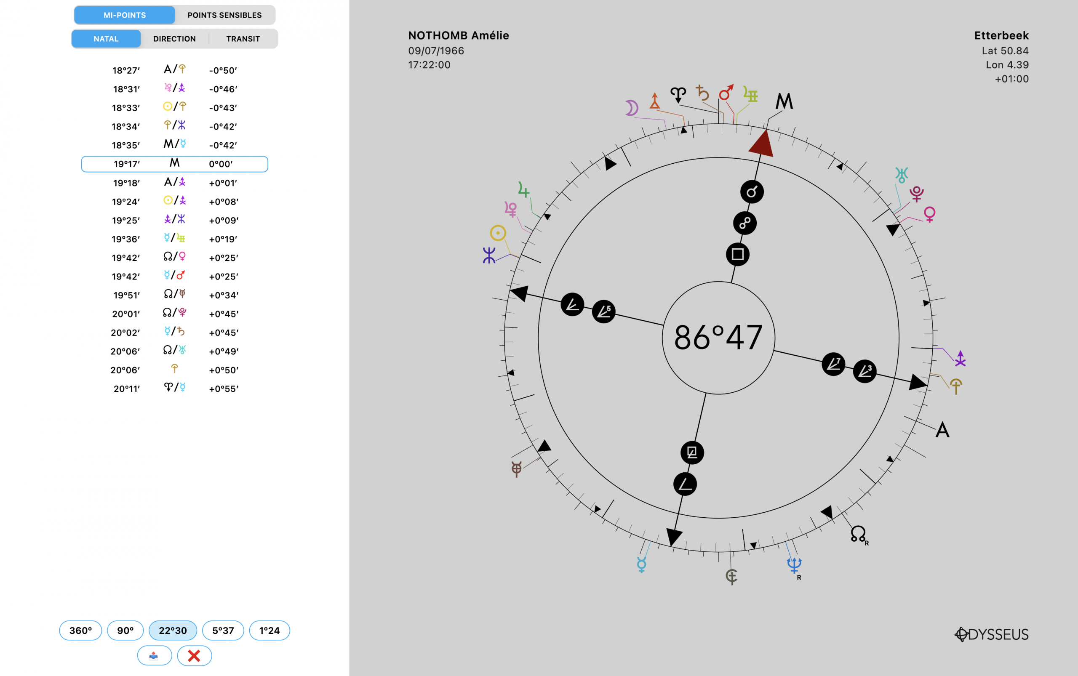Click the red X button

pos(194,655)
